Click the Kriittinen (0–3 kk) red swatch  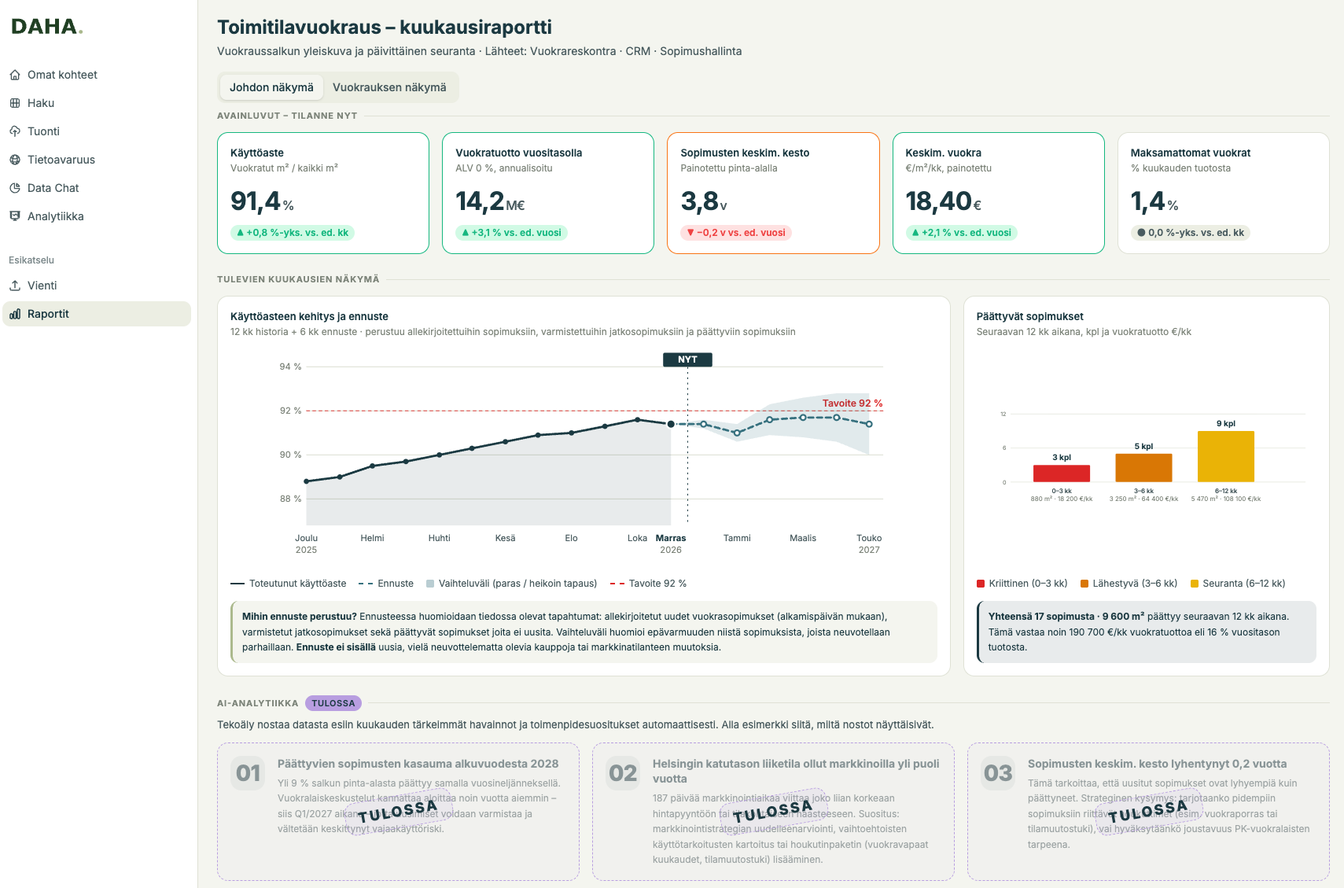point(981,584)
